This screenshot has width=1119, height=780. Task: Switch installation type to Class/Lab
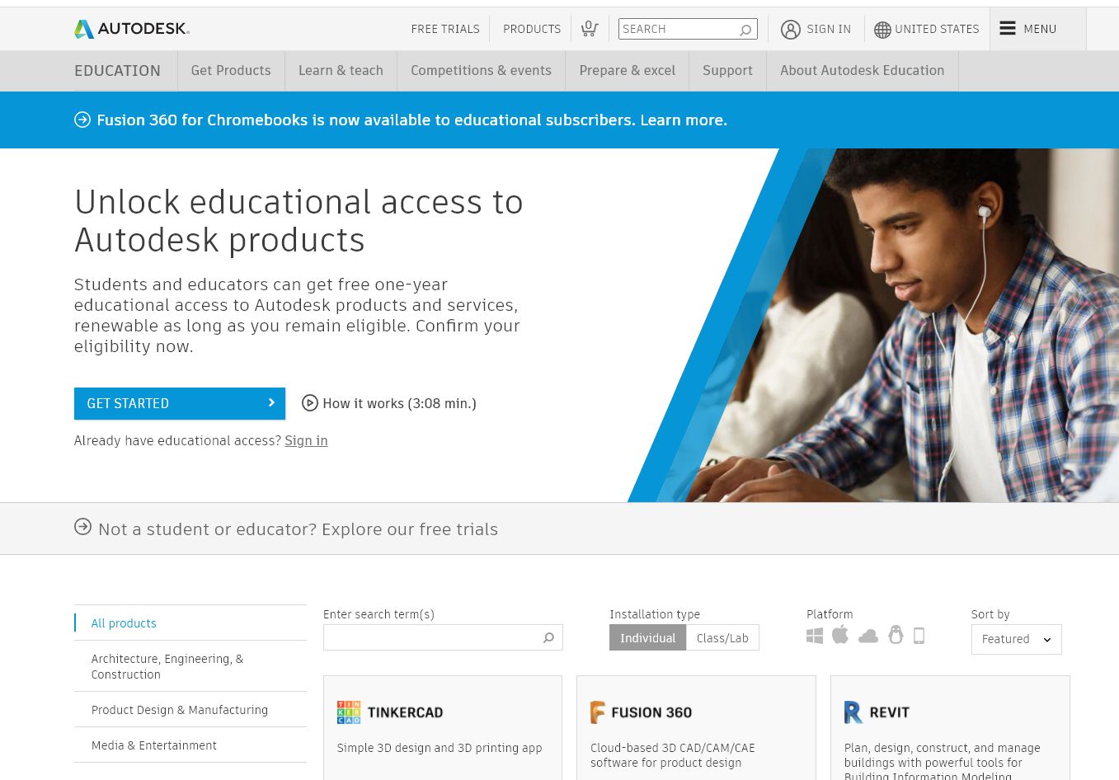(x=722, y=637)
